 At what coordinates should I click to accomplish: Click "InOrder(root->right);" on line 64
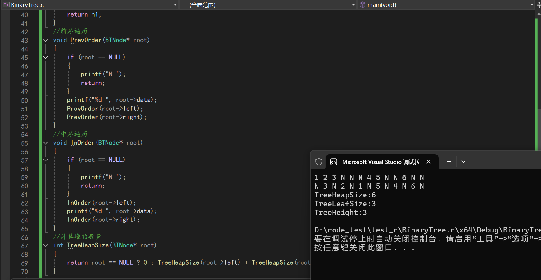coord(103,220)
